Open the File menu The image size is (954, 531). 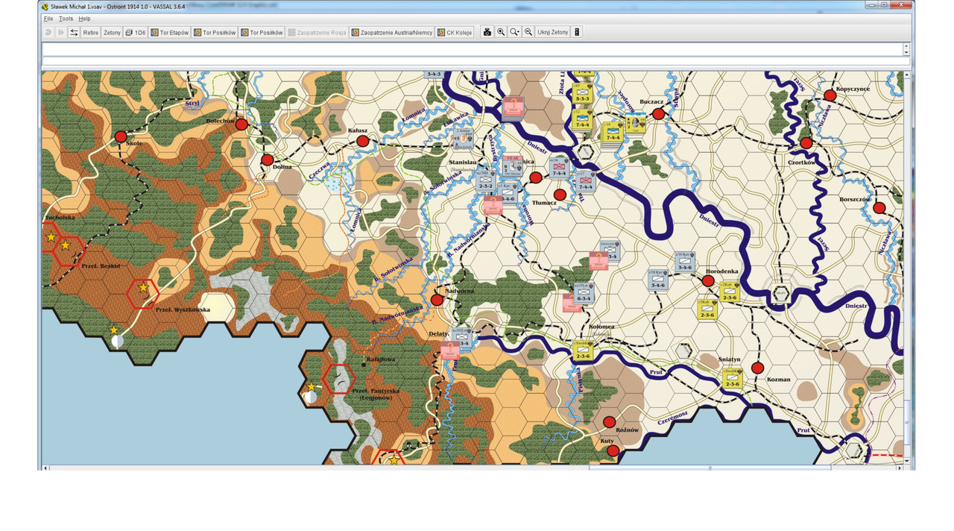[48, 19]
